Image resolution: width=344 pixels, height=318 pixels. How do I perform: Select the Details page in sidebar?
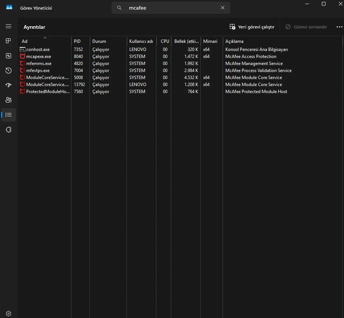[8, 115]
